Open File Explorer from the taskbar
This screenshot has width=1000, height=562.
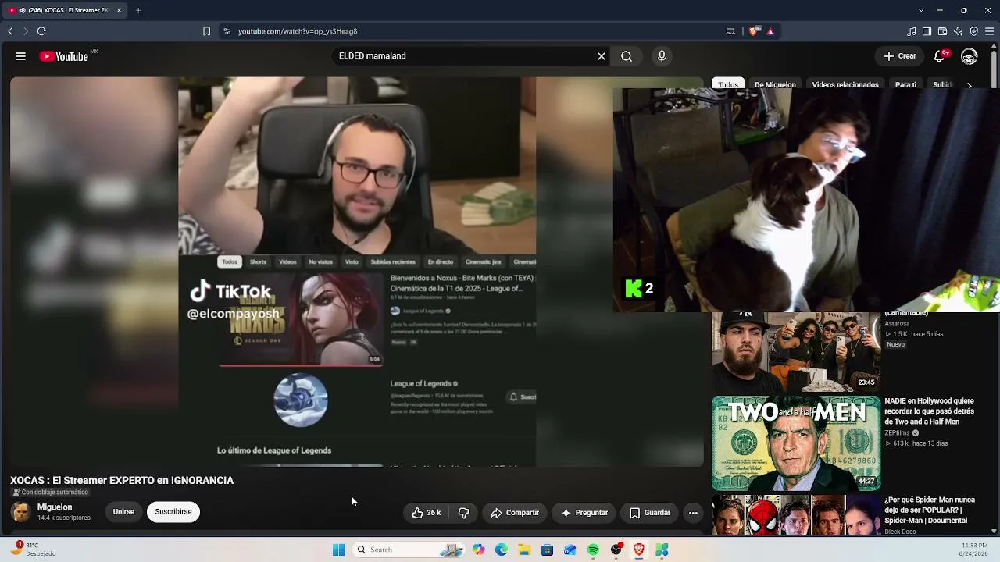(524, 550)
